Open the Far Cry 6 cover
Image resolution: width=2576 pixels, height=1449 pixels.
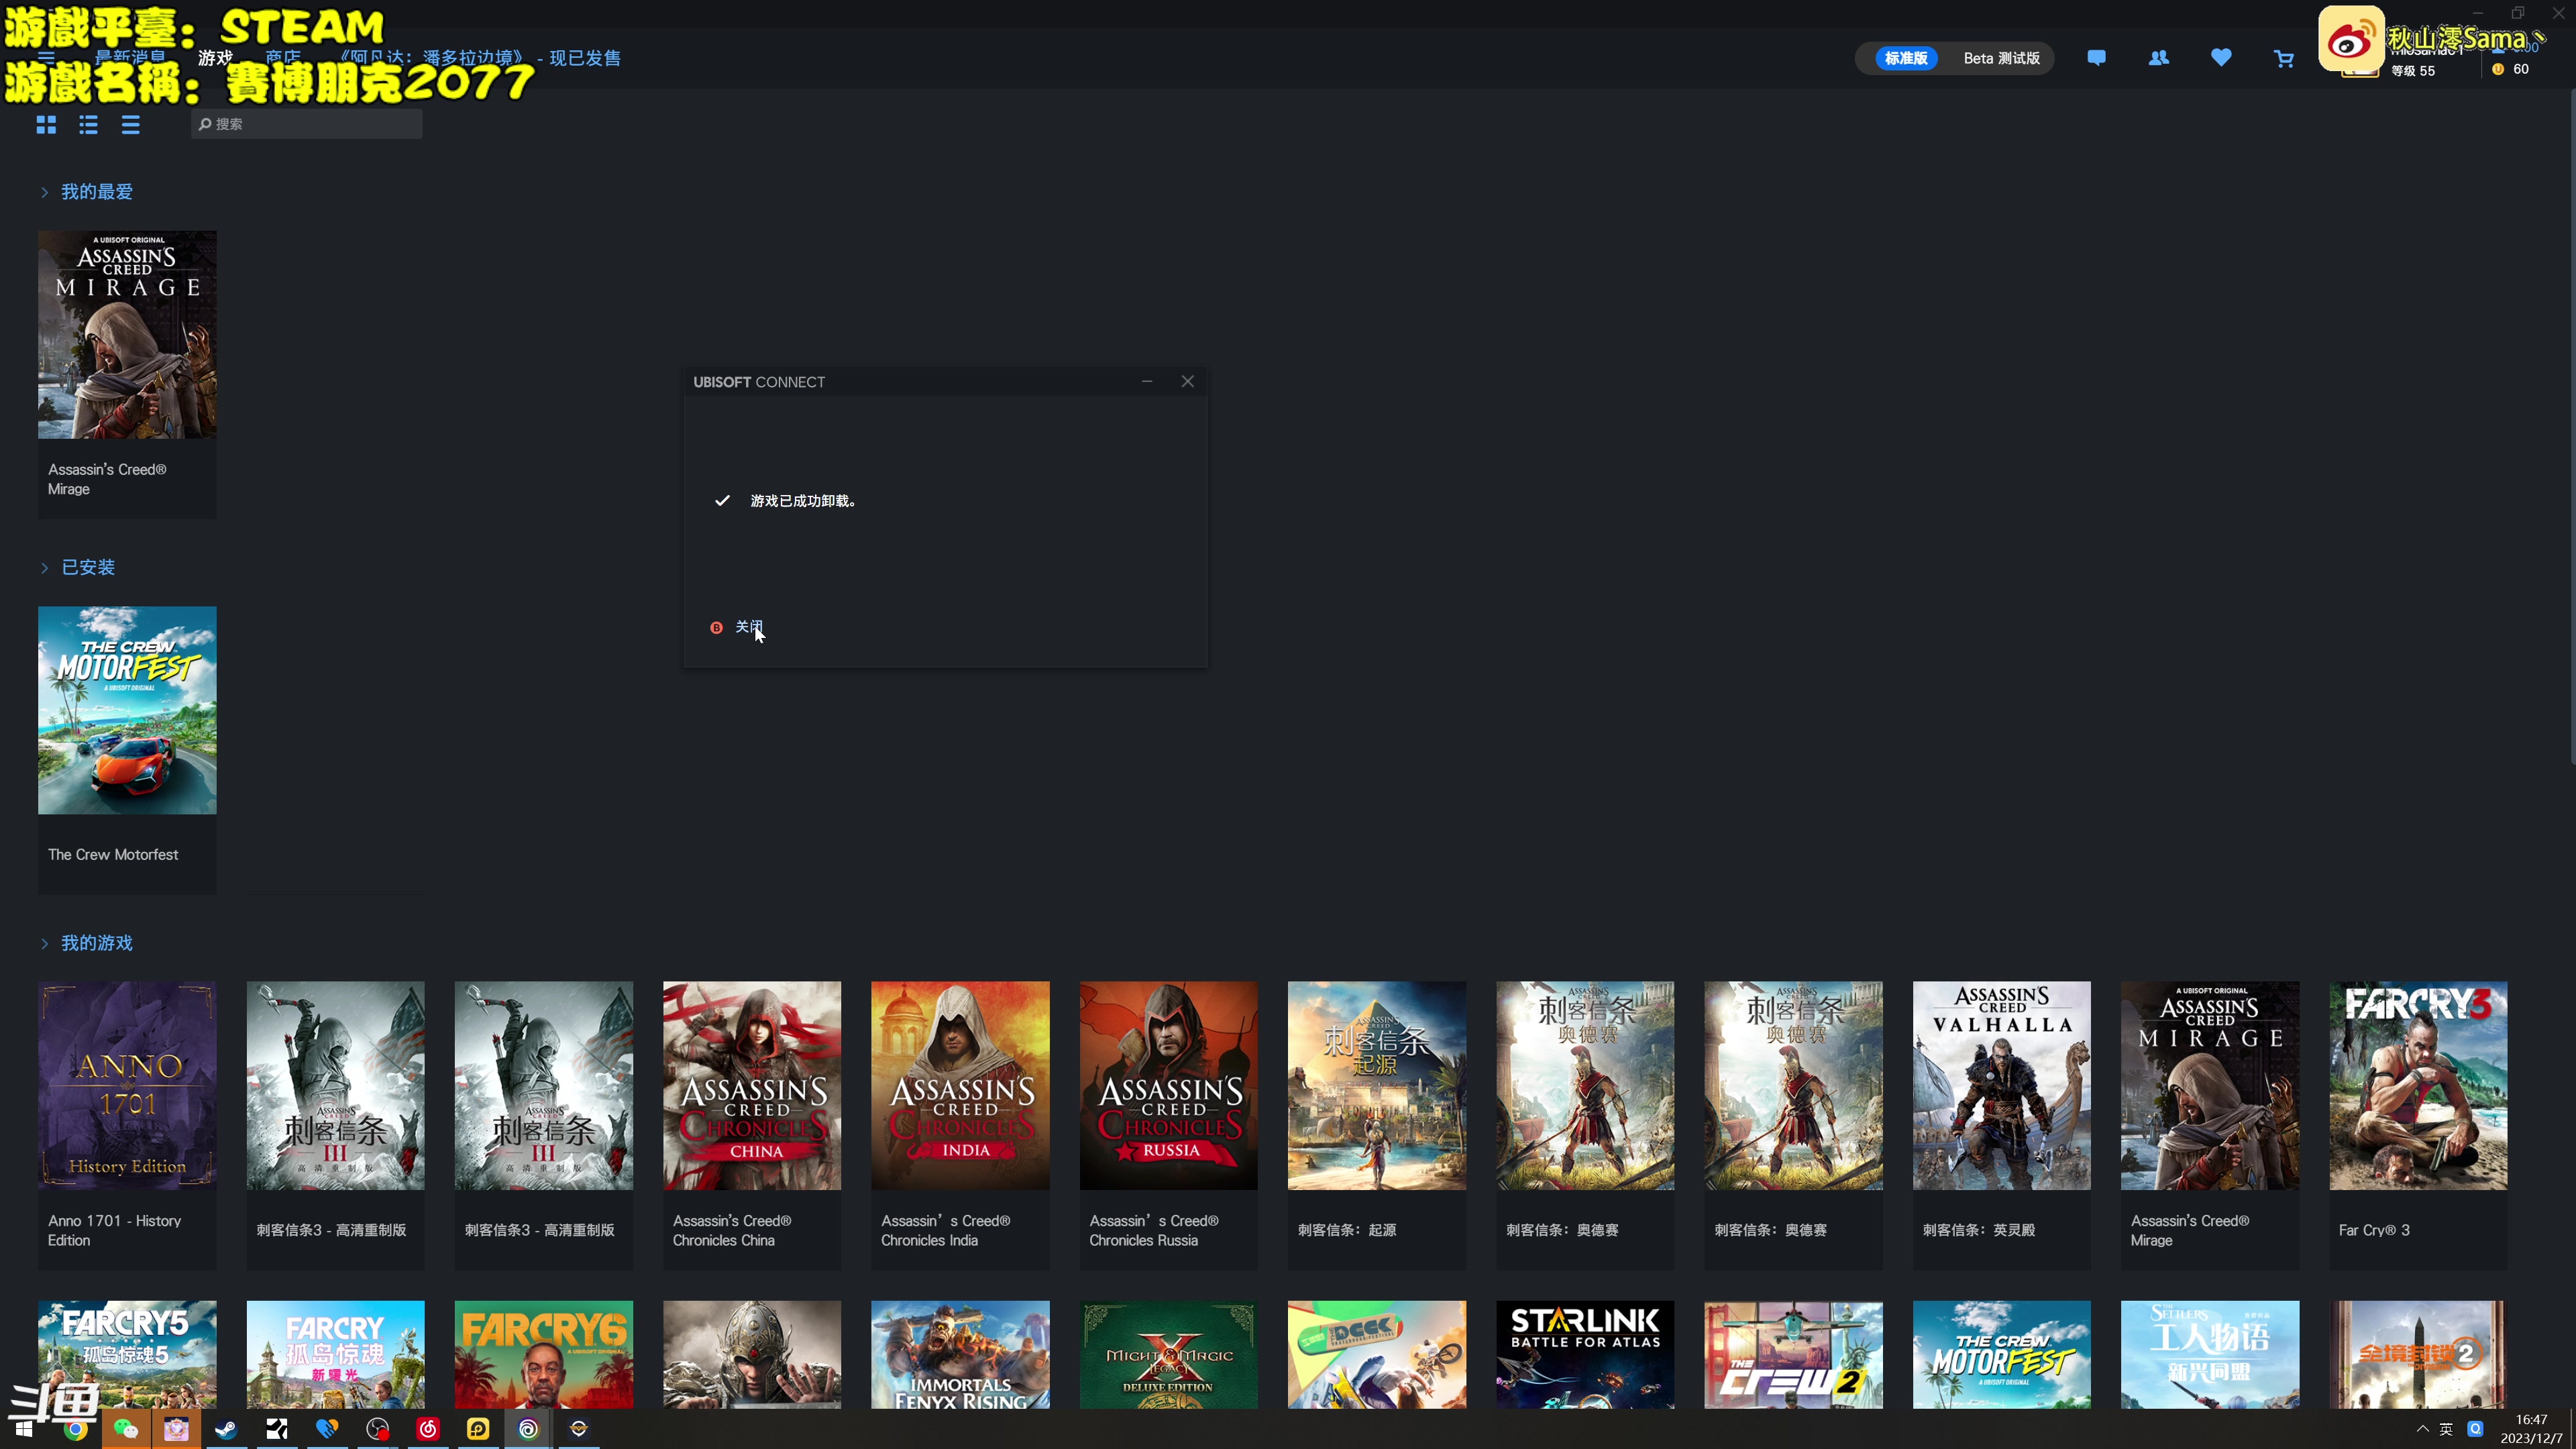click(544, 1355)
